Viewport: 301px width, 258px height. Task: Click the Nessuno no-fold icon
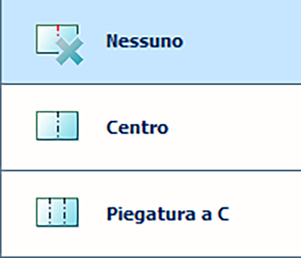point(60,44)
